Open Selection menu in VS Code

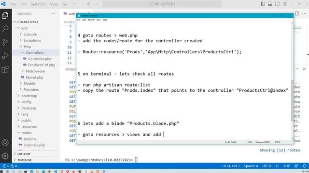click(x=38, y=4)
